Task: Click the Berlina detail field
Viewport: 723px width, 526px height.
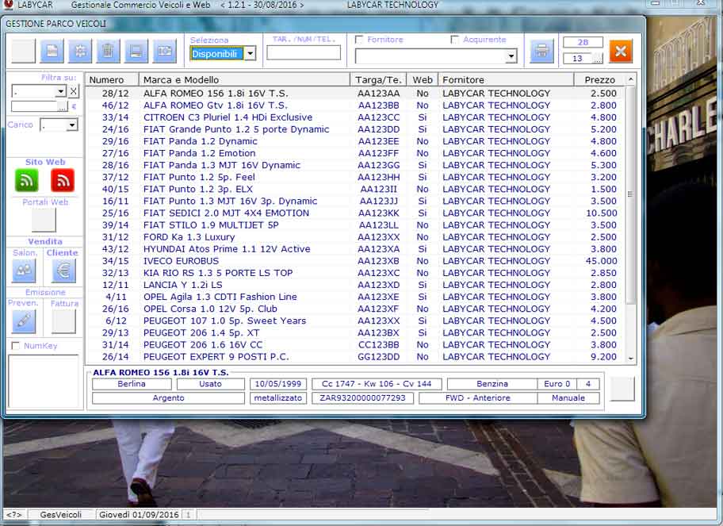Action: pyautogui.click(x=132, y=384)
